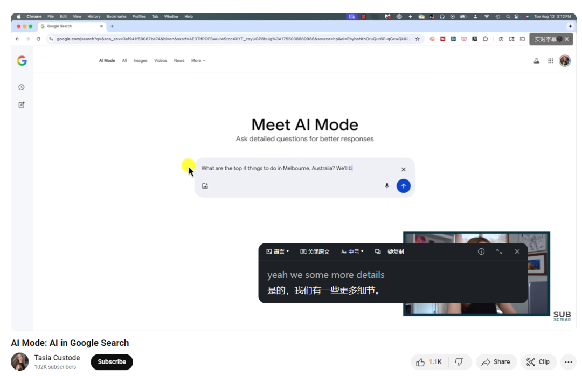This screenshot has width=582, height=376.
Task: Open the Edit menu
Action: [64, 16]
